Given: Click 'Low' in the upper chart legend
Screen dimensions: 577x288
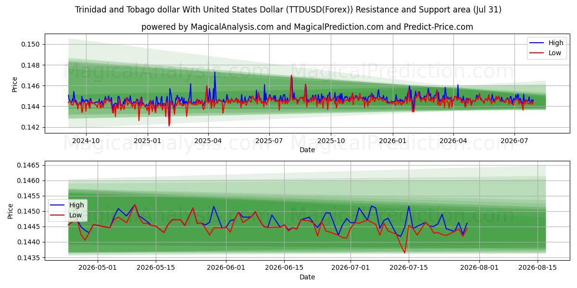Looking at the screenshot, I should pos(555,53).
